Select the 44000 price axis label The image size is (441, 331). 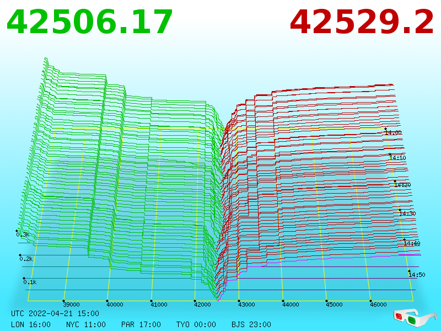tap(291, 305)
